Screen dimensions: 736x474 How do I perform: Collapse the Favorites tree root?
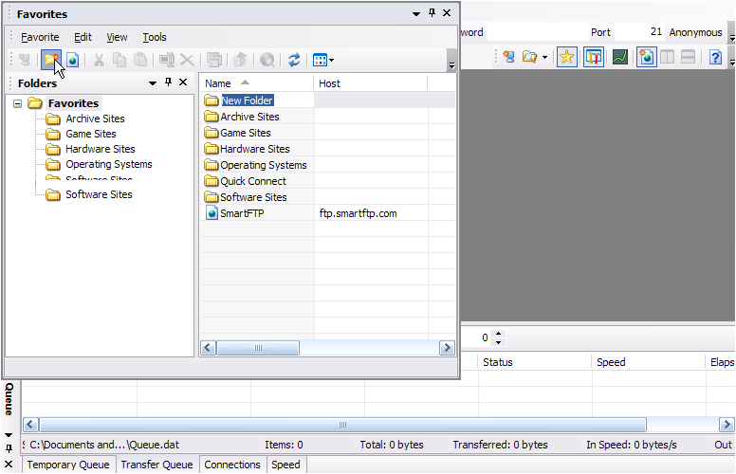(17, 103)
